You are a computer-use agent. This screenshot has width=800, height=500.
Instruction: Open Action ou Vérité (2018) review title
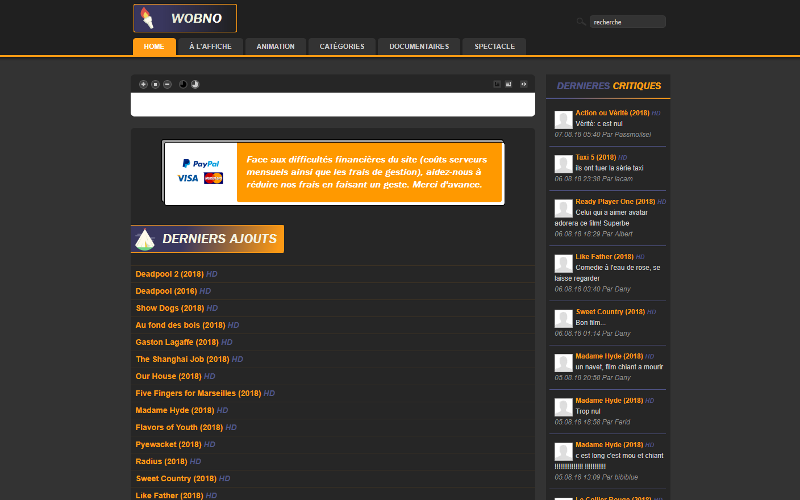tap(612, 113)
